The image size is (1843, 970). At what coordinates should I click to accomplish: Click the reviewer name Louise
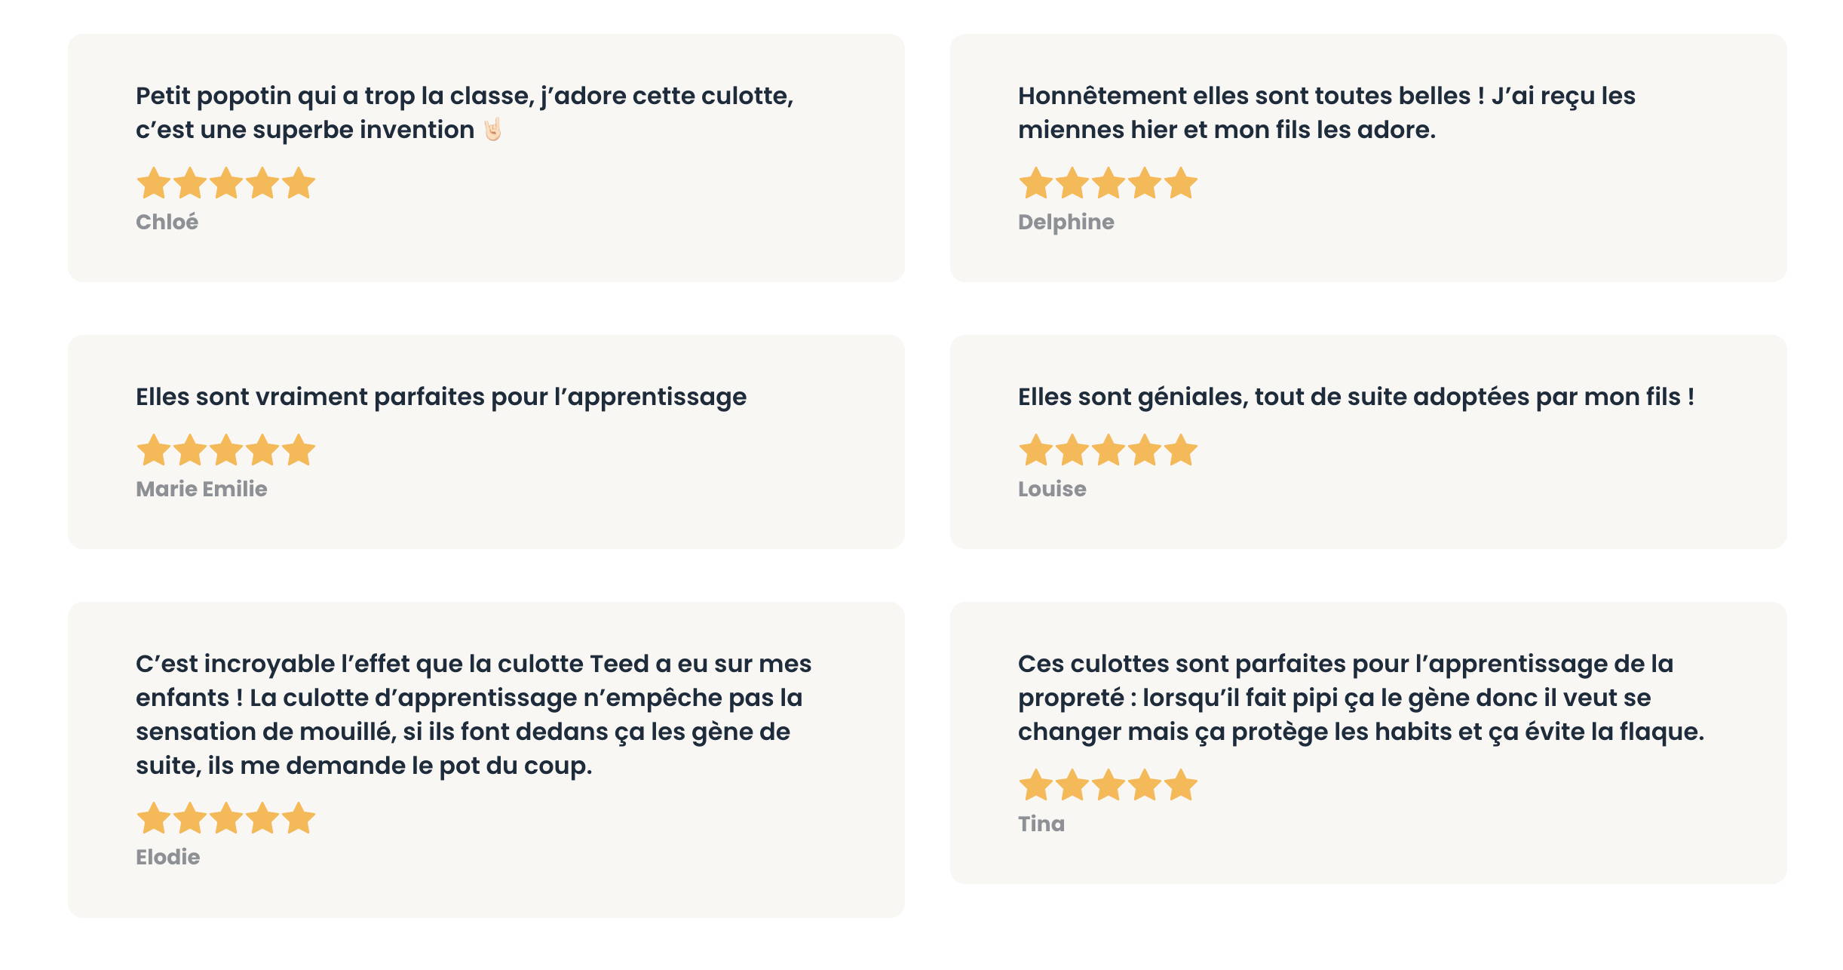[x=1052, y=489]
